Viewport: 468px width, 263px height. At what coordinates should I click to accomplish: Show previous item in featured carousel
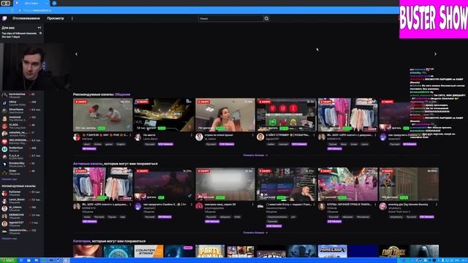[x=76, y=54]
